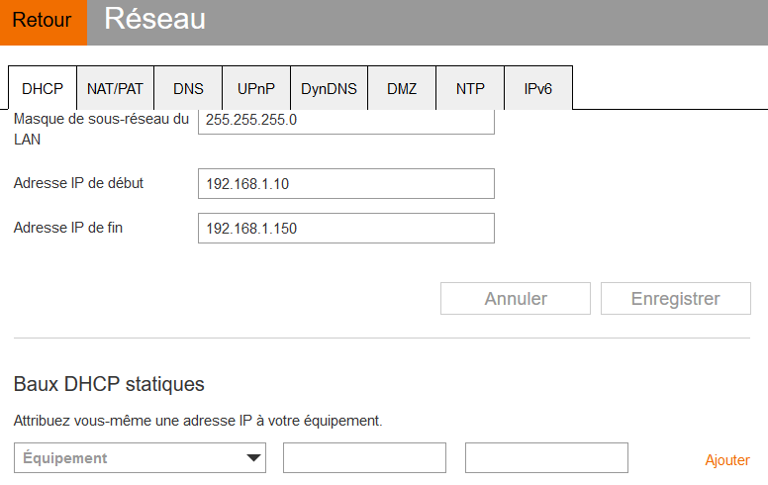Click the Enregistrer button
The width and height of the screenshot is (768, 485).
[x=676, y=299]
